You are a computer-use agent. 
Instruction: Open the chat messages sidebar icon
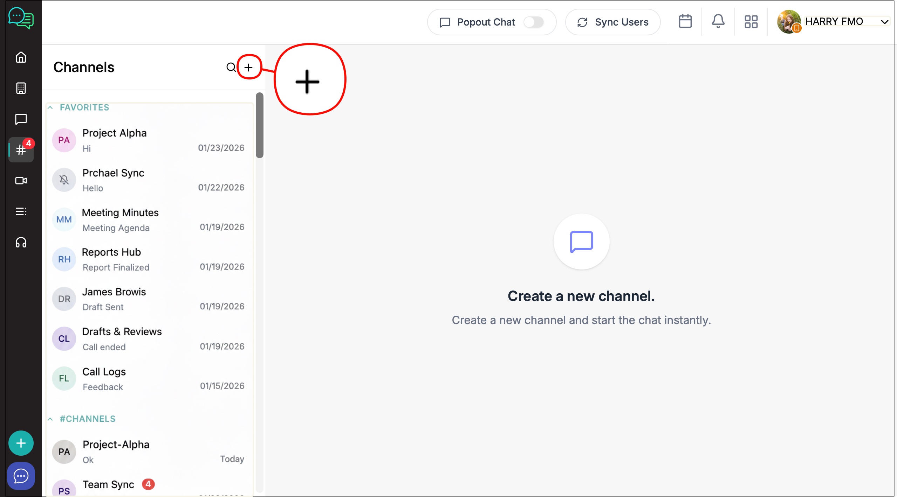tap(21, 119)
